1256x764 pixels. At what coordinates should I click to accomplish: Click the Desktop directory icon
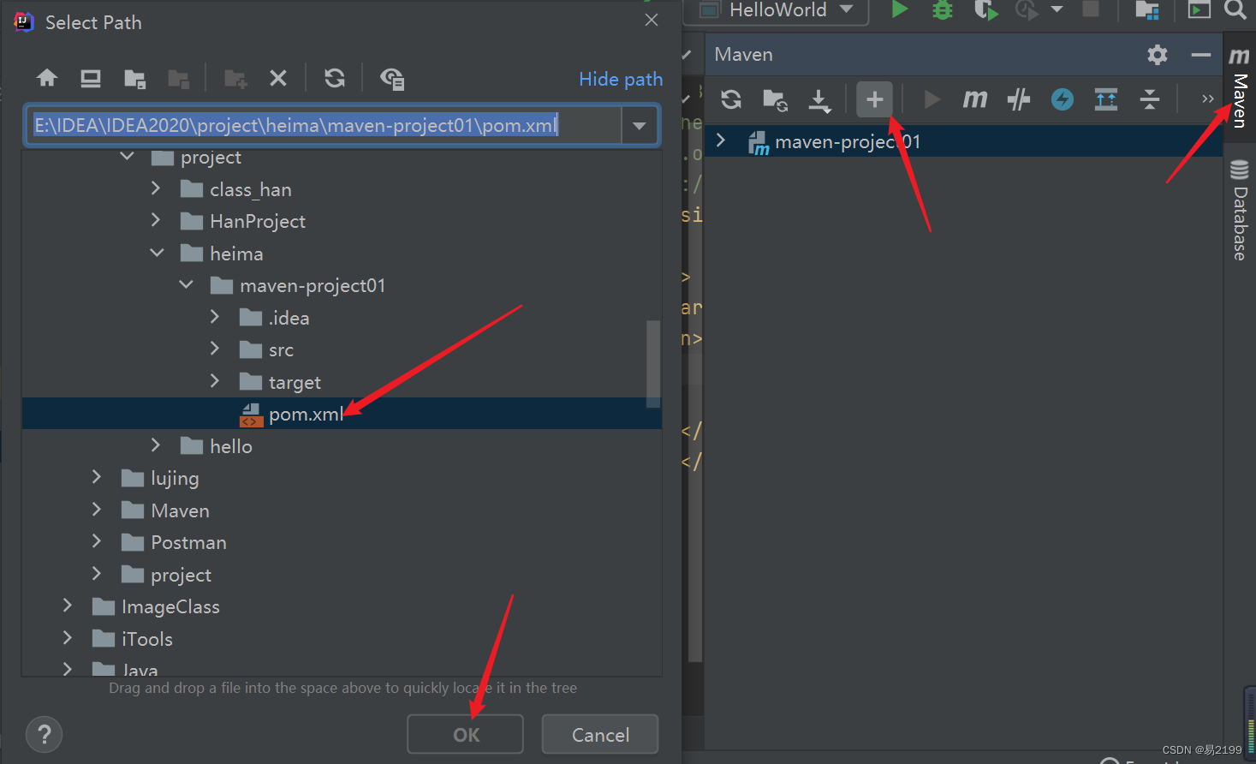click(x=91, y=79)
